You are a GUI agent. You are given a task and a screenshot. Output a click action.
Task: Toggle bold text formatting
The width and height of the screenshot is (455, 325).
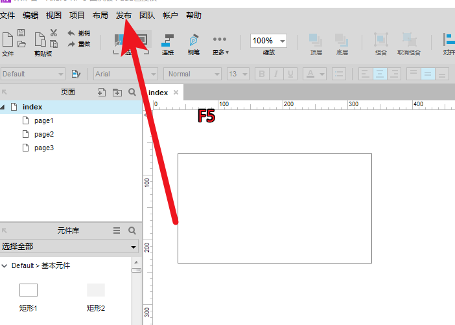pyautogui.click(x=262, y=74)
